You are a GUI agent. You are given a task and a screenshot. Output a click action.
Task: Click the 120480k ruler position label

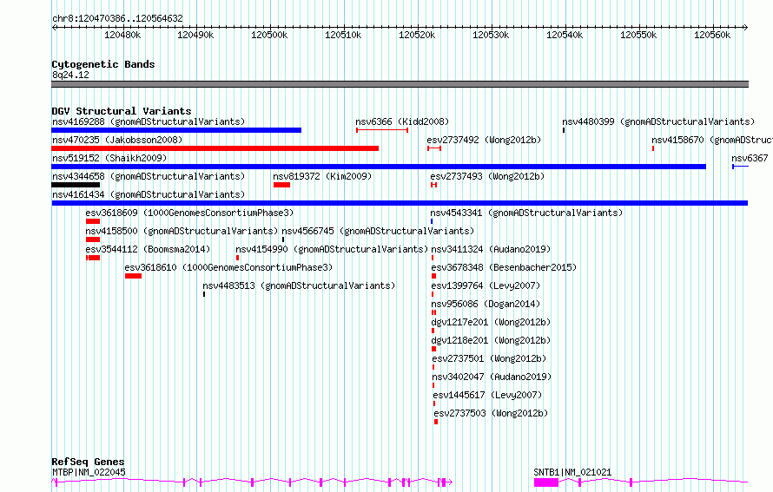[122, 35]
